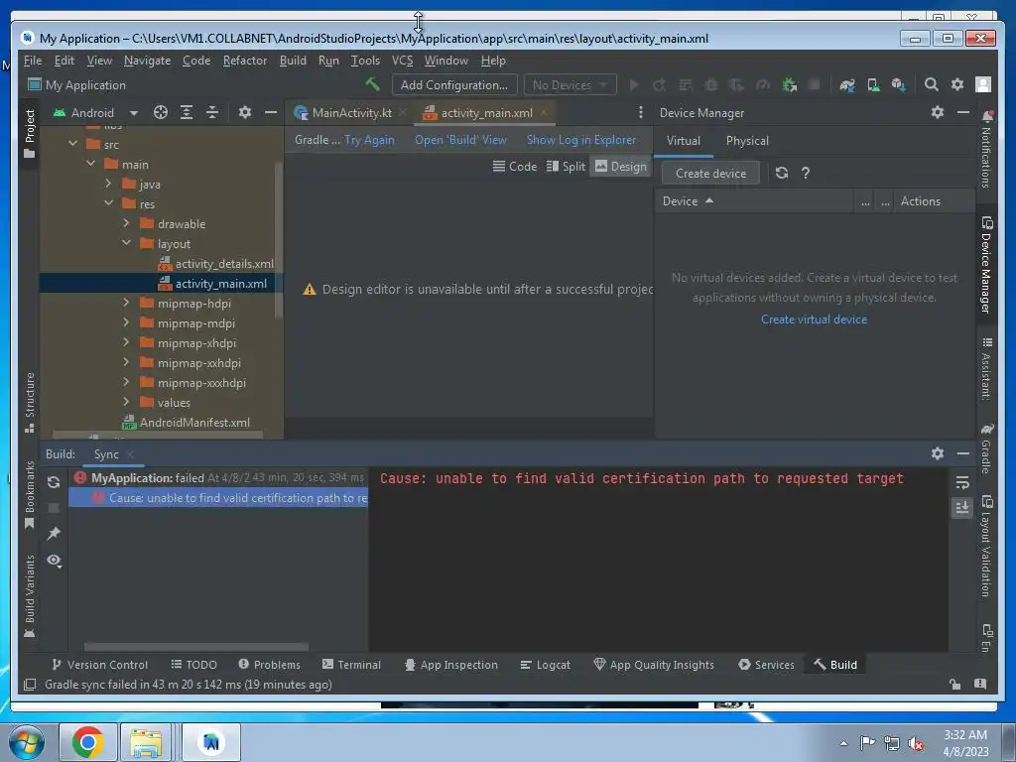1016x762 pixels.
Task: Click the Device Manager help question mark
Action: [806, 173]
